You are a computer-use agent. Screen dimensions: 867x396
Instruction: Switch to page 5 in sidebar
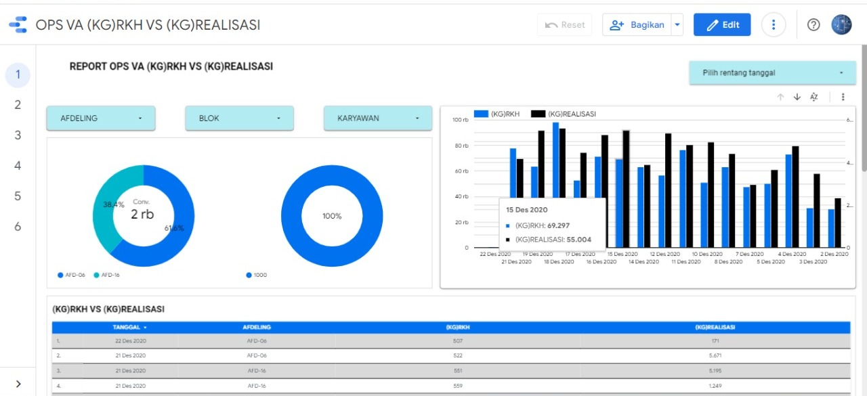[x=18, y=196]
